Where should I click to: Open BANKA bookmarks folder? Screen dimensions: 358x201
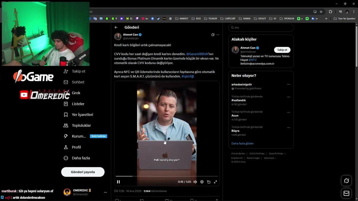(x=245, y=19)
